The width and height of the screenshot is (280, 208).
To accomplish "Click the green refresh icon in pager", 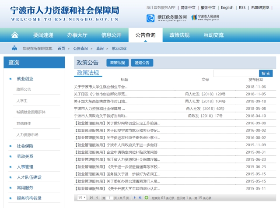I will [x=147, y=198].
